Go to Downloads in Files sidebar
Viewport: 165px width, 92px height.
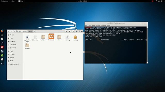click(15, 48)
